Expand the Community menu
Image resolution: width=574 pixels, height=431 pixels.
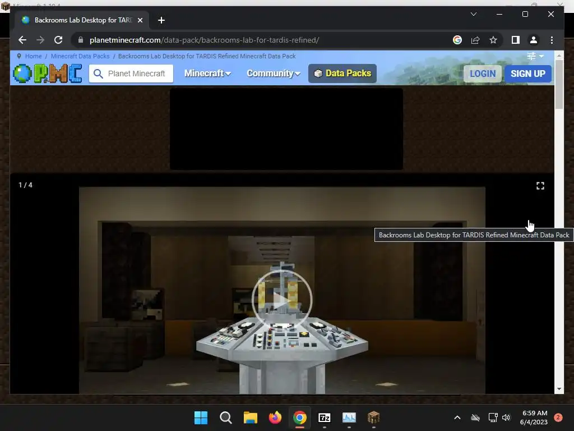click(274, 74)
